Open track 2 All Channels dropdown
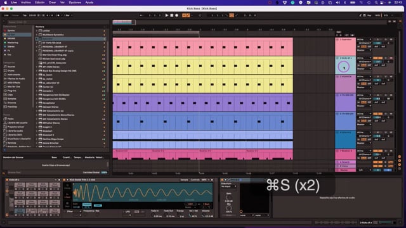Viewport: 406px width, 228px height. (x=364, y=61)
